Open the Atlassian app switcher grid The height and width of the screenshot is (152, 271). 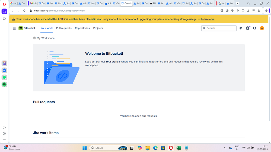(15, 28)
